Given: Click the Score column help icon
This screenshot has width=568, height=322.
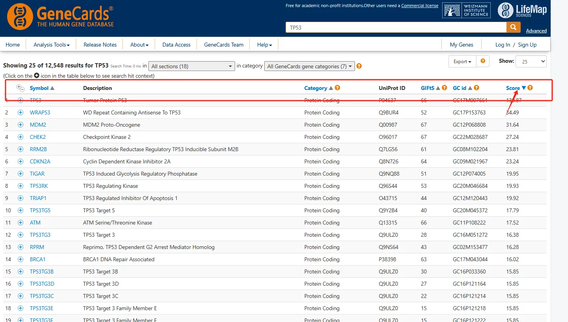Looking at the screenshot, I should 530,88.
